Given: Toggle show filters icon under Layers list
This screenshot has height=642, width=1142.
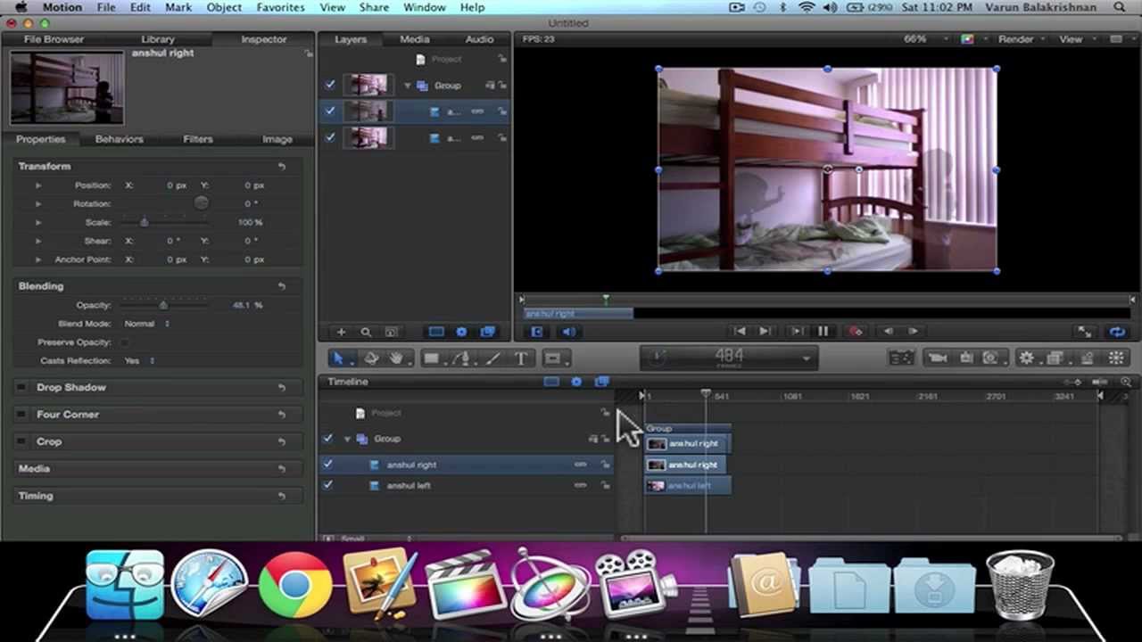Looking at the screenshot, I should click(x=487, y=332).
